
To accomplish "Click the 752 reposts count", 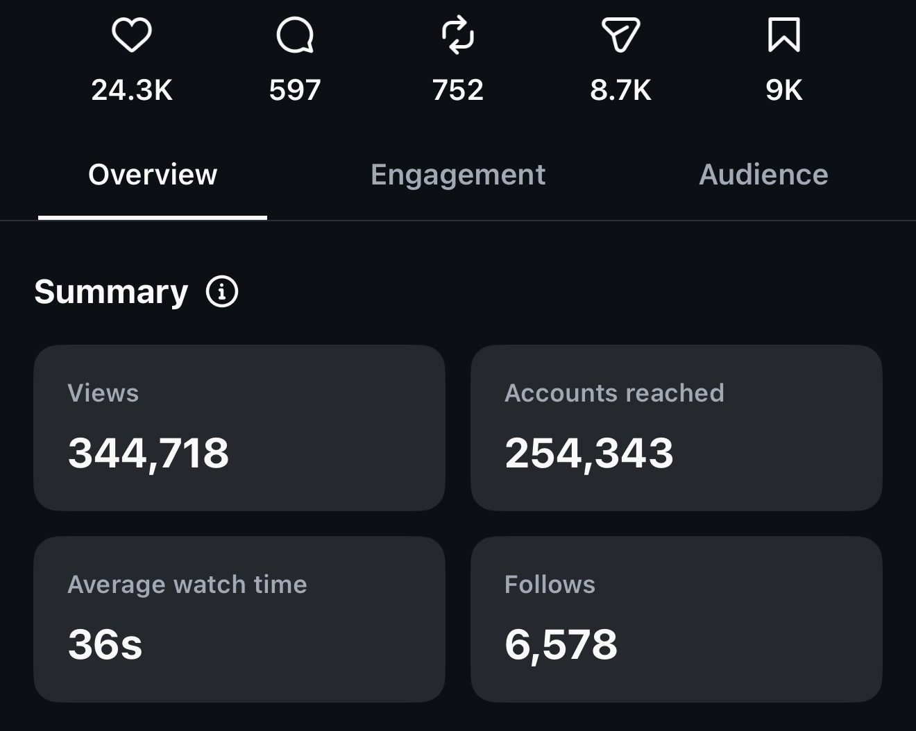I will (458, 90).
